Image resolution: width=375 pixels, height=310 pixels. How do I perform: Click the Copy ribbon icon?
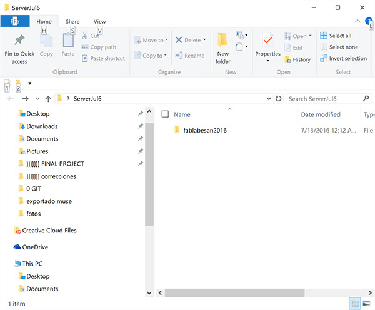coord(46,41)
